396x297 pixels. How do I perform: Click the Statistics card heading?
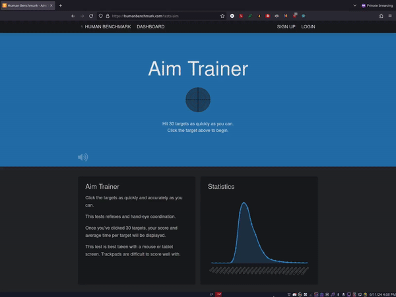point(221,187)
